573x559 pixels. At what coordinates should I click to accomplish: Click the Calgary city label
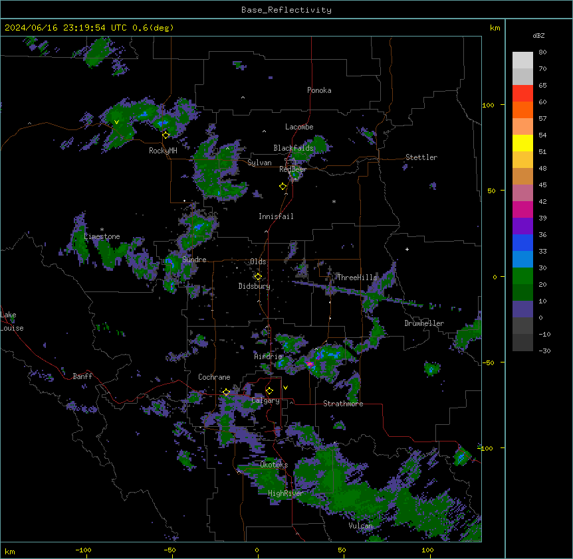click(x=266, y=400)
